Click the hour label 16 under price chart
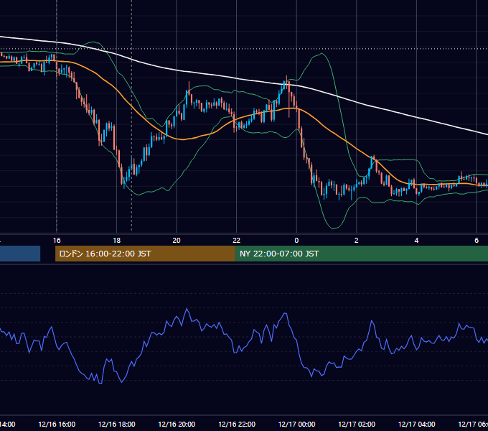Screen dimensions: 488x431 pos(57,241)
